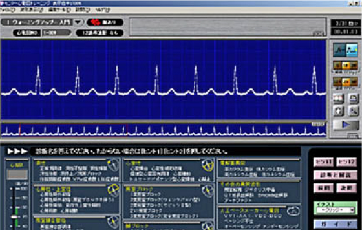Start ECG playback with the blue play button
Viewport: 362px width, 230px height.
[346, 125]
